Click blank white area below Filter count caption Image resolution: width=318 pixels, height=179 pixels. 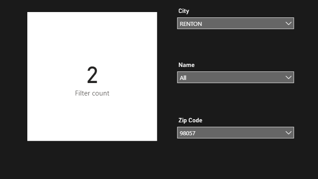click(92, 120)
